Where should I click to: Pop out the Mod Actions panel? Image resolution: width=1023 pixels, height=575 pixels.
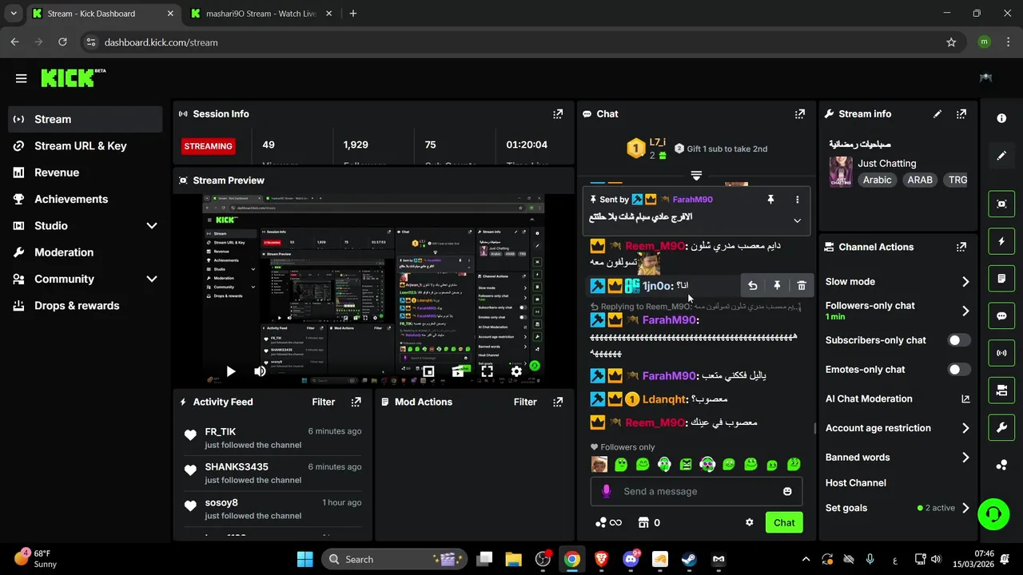coord(558,402)
